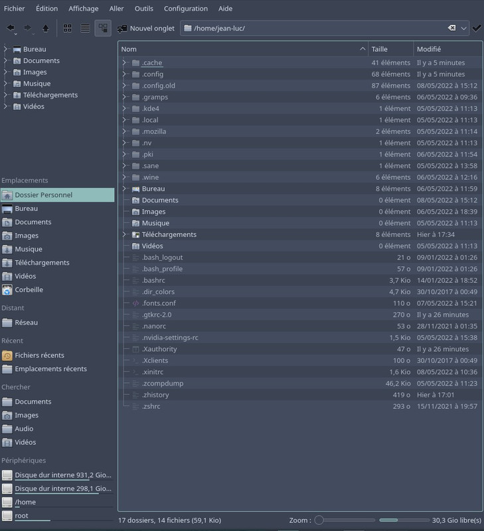Click Musique icon in Emplacements panel

click(x=7, y=250)
